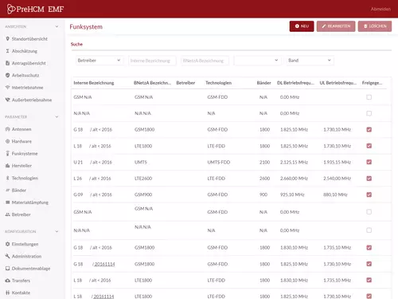Click the Abmelden link
Image resolution: width=398 pixels, height=299 pixels.
click(380, 9)
